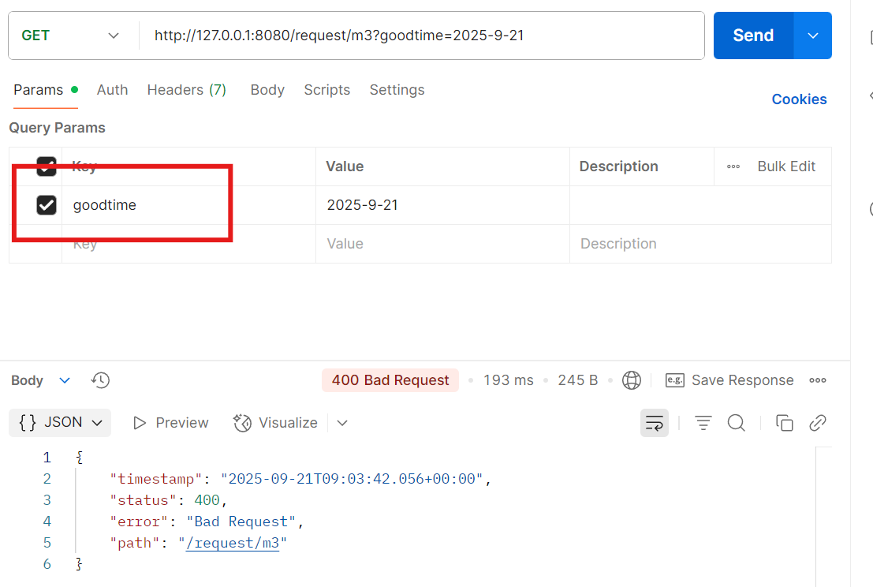Image resolution: width=873 pixels, height=587 pixels.
Task: Toggle the word wrap icon
Action: [x=655, y=423]
